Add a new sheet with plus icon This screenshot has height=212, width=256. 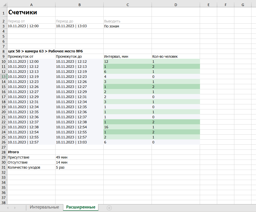[109, 208]
